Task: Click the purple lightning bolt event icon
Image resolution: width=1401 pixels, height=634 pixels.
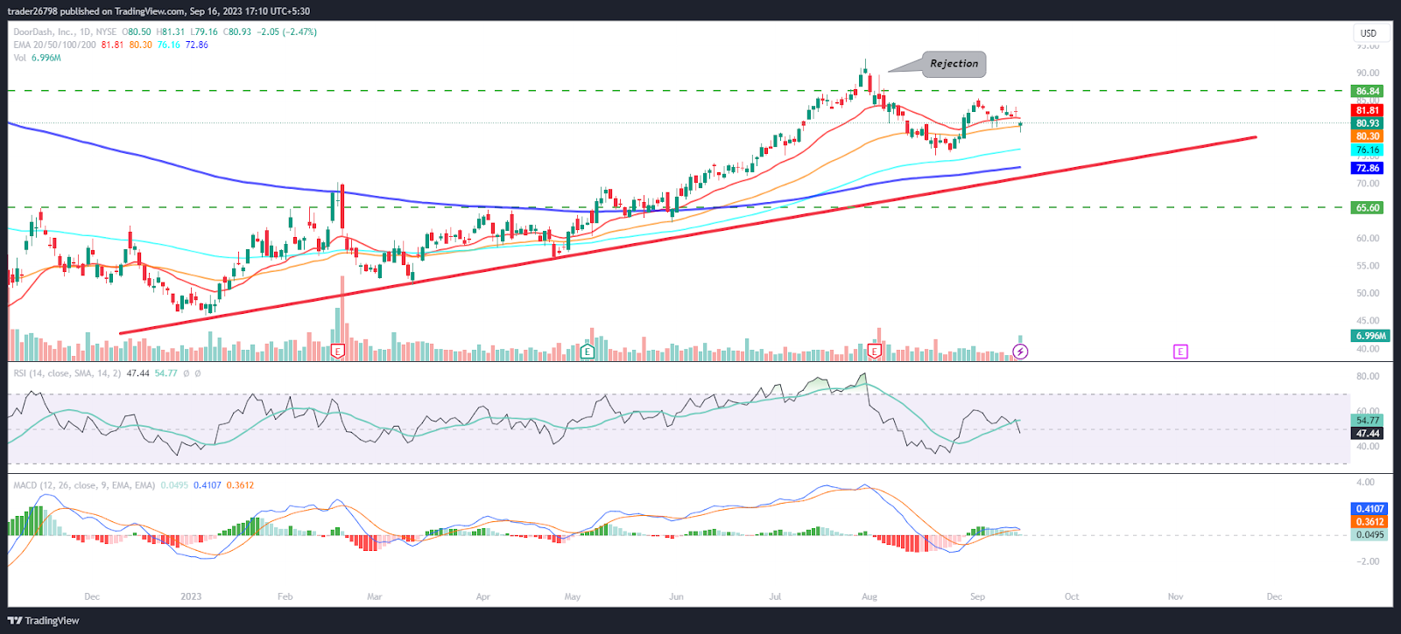Action: pyautogui.click(x=1020, y=352)
